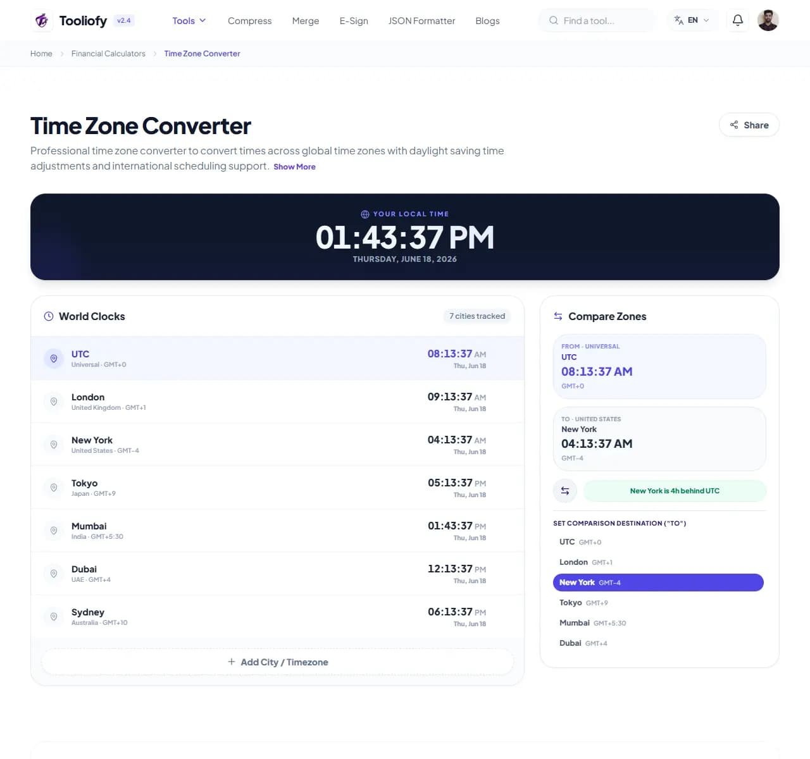Click the 7 cities tracked badge
Screen dimensions: 810x759
click(477, 316)
